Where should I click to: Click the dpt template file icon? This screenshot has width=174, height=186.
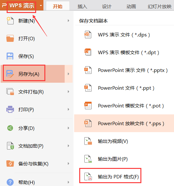click(88, 52)
